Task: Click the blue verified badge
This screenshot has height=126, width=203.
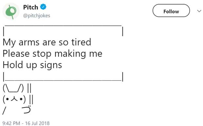Action: (43, 7)
